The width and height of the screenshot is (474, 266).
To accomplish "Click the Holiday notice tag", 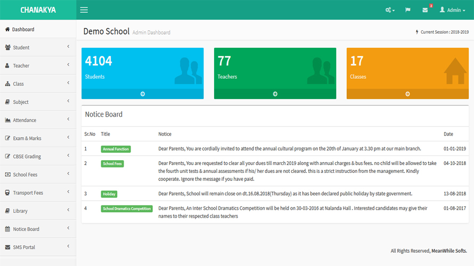I will (x=109, y=194).
